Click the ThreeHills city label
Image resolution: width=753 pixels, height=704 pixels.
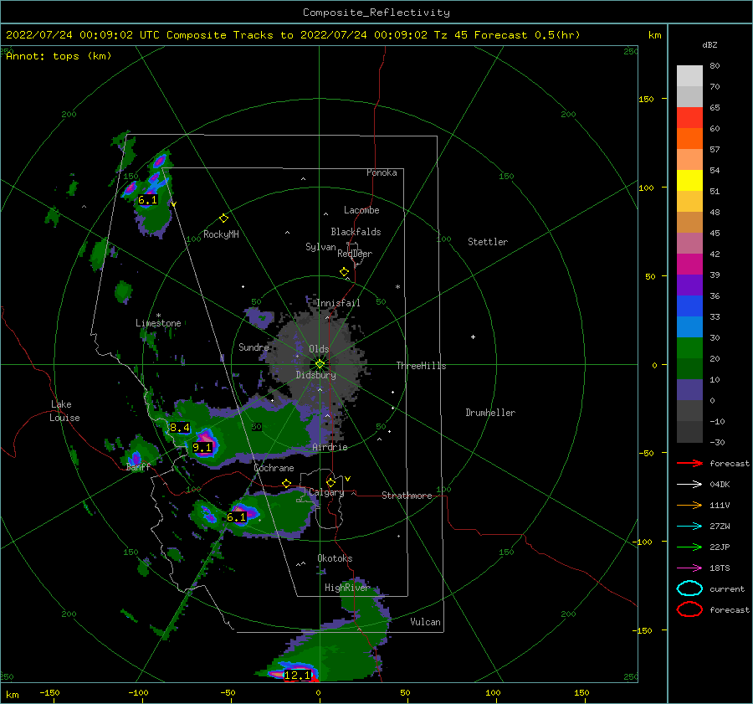tap(421, 366)
